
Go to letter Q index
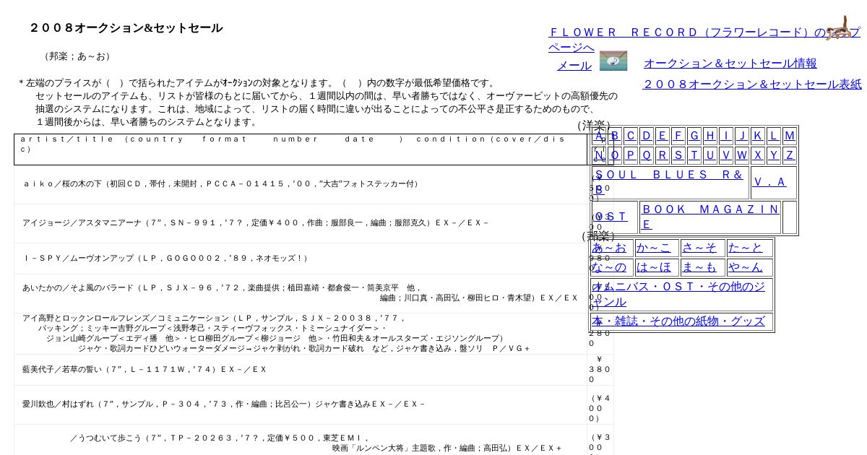click(x=647, y=155)
